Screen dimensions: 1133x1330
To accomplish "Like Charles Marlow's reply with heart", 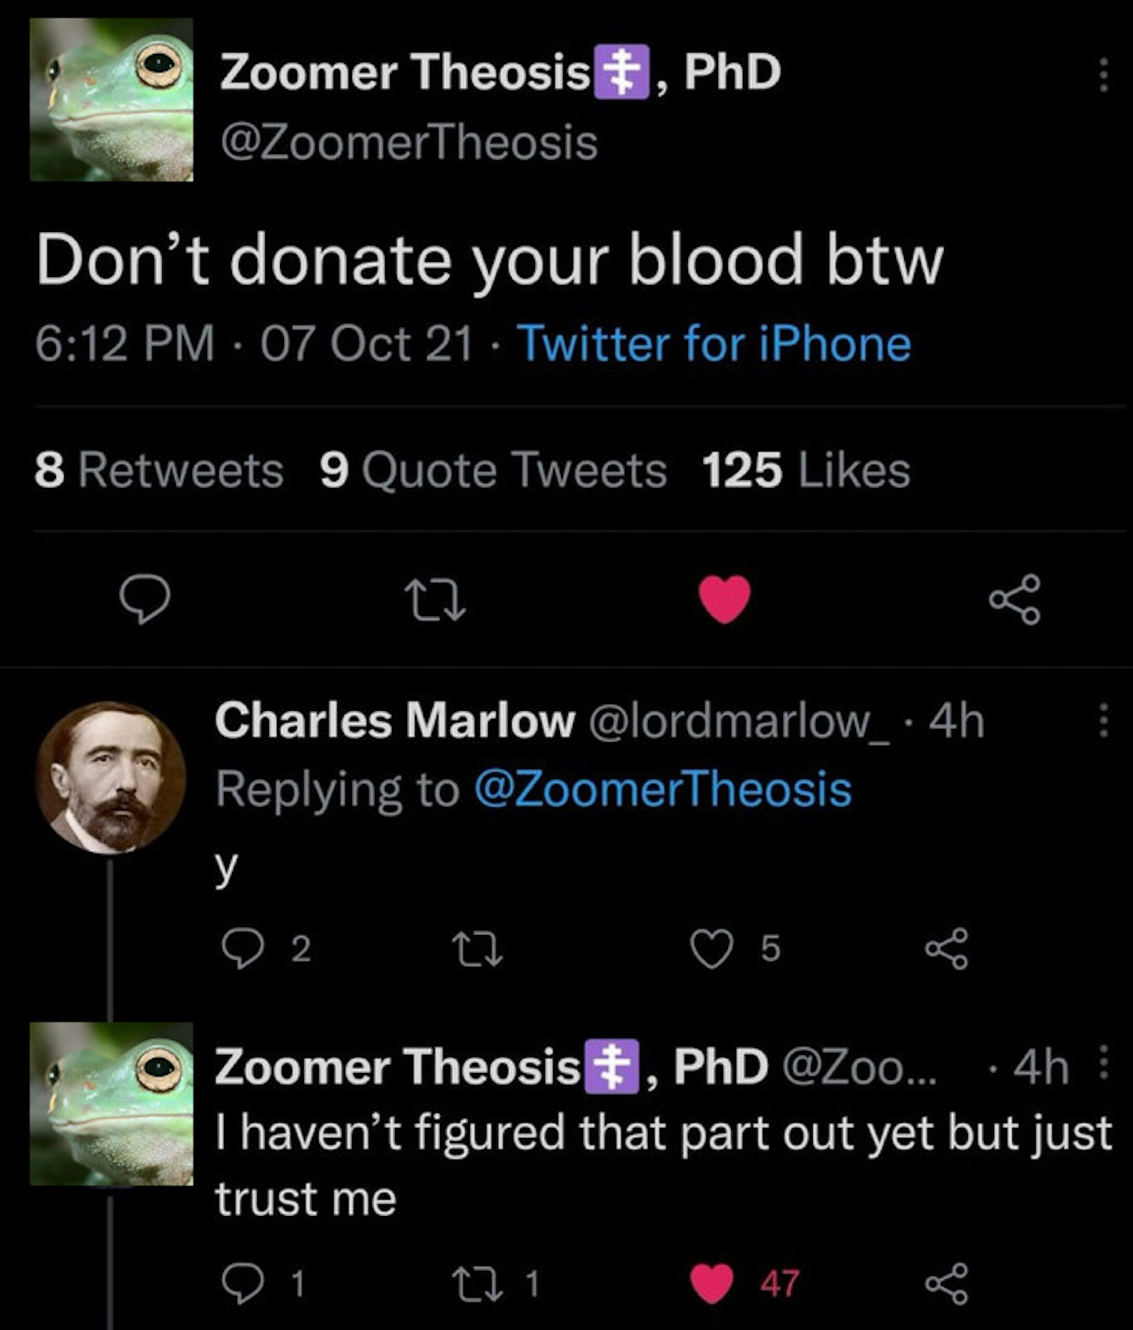I will point(712,949).
